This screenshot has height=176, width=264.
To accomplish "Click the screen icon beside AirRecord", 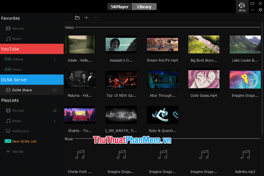I will pyautogui.click(x=8, y=131).
